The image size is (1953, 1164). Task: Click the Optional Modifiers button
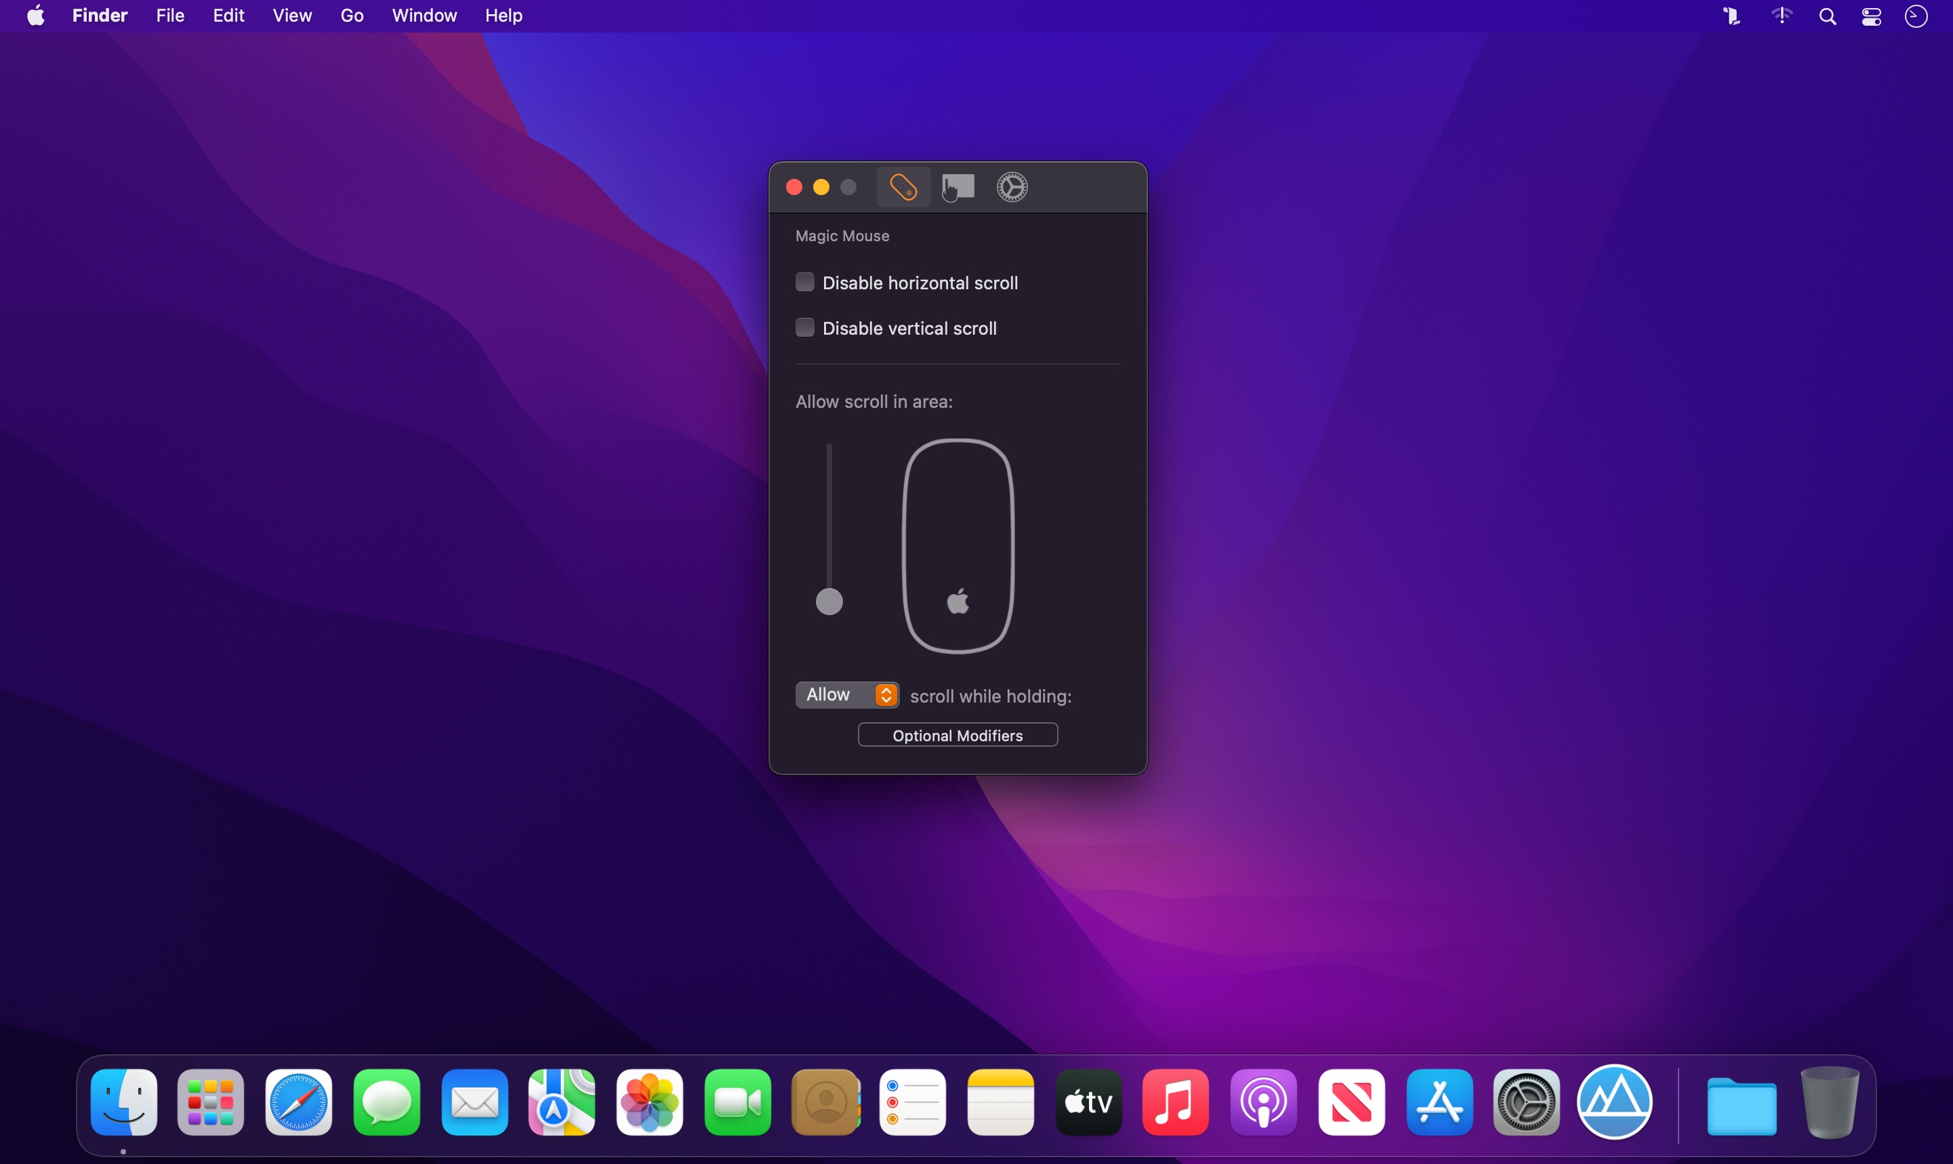point(958,736)
